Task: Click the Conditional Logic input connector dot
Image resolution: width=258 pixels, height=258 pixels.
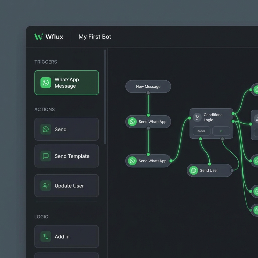Action: [189, 118]
